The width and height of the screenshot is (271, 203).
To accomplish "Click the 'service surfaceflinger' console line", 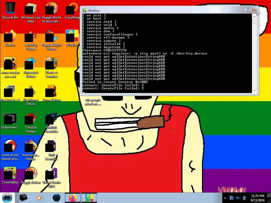I will (x=110, y=34).
